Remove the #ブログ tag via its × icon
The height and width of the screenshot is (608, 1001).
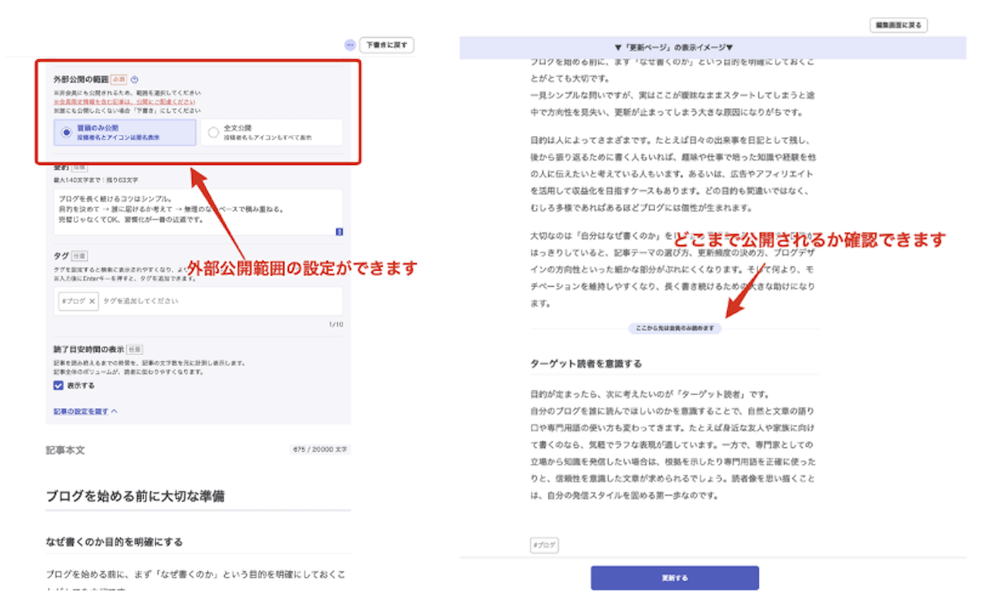coord(92,302)
